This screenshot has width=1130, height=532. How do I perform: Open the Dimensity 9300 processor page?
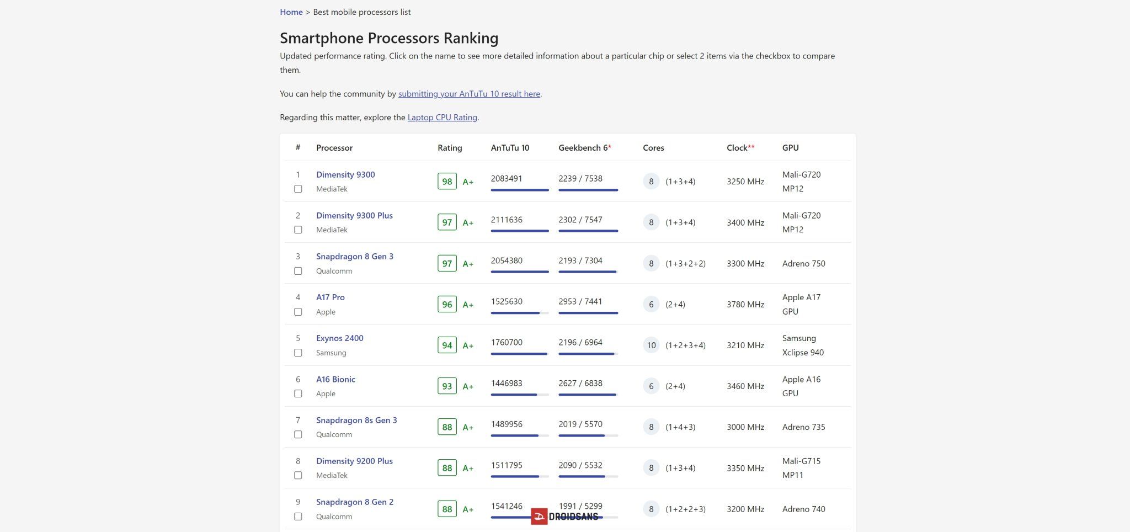(x=345, y=175)
